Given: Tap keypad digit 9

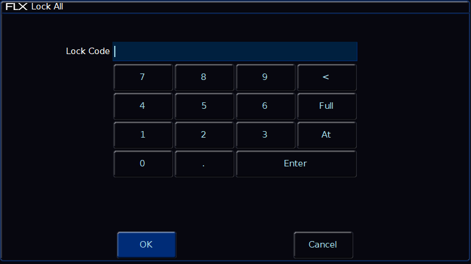Looking at the screenshot, I should [x=266, y=77].
